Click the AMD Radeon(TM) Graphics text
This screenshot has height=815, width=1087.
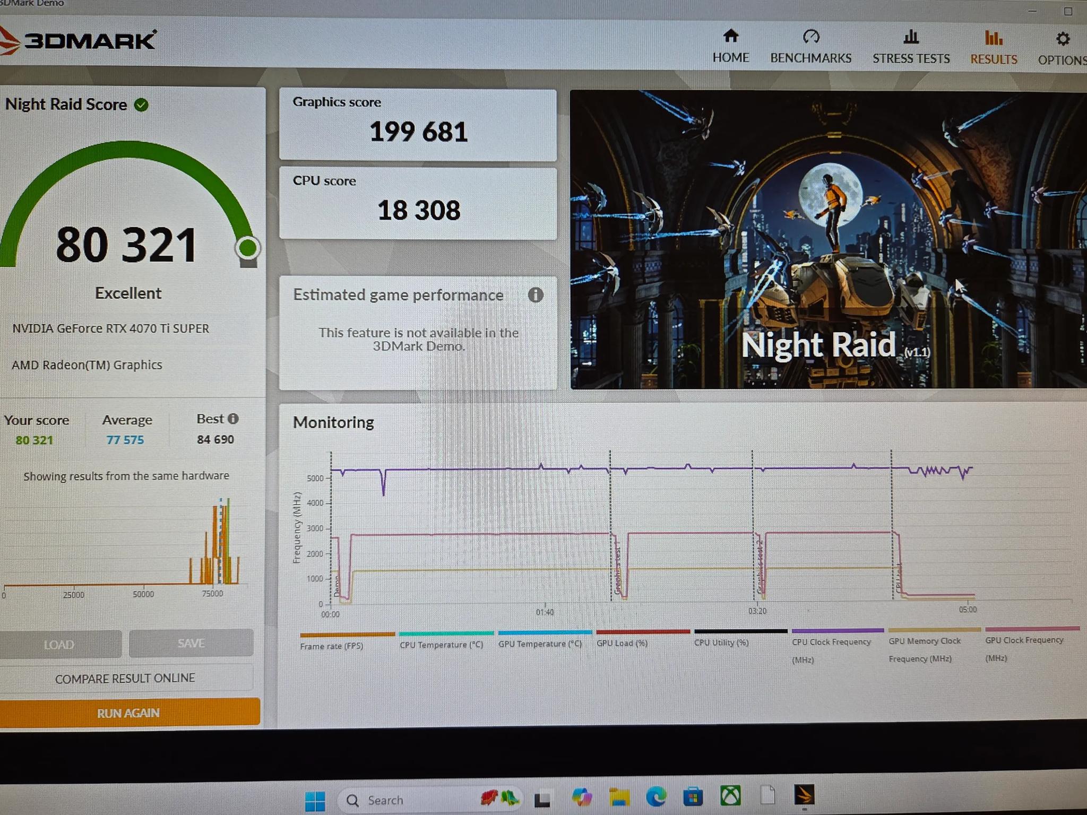point(87,365)
